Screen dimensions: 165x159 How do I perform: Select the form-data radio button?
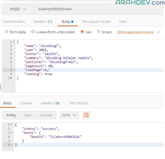(7, 32)
